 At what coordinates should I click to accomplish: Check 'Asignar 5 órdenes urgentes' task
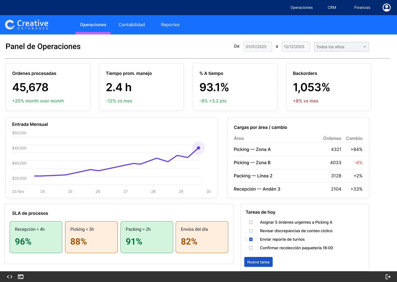click(251, 222)
